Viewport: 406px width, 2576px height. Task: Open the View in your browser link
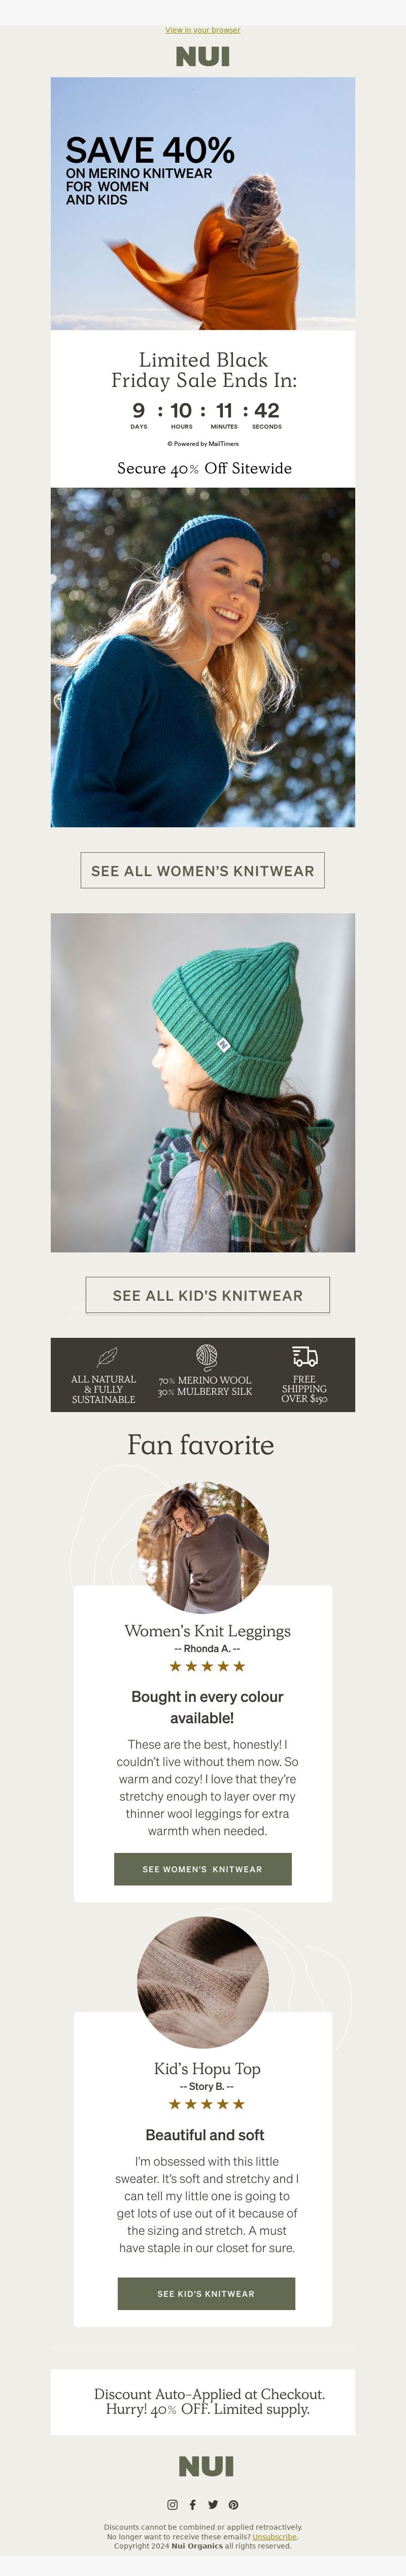click(x=202, y=30)
